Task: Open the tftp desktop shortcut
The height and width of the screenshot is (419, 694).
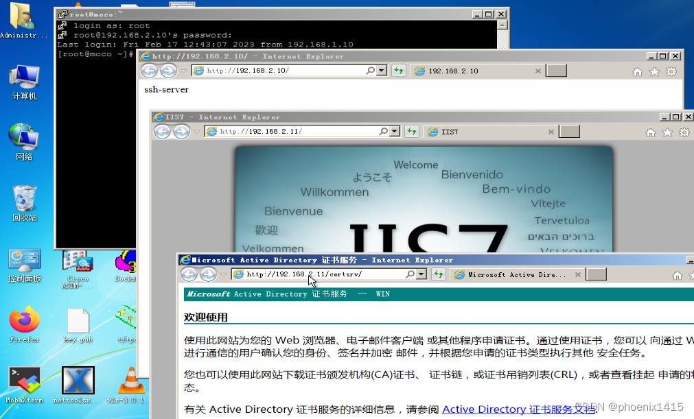Action: click(126, 324)
